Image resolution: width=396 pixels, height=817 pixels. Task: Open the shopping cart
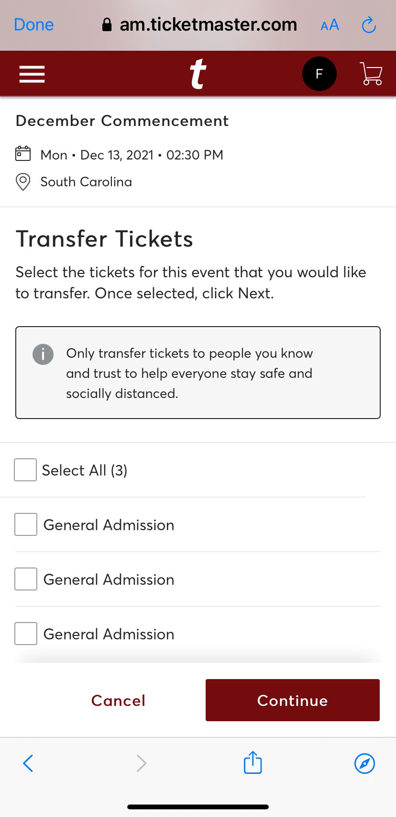pyautogui.click(x=372, y=74)
